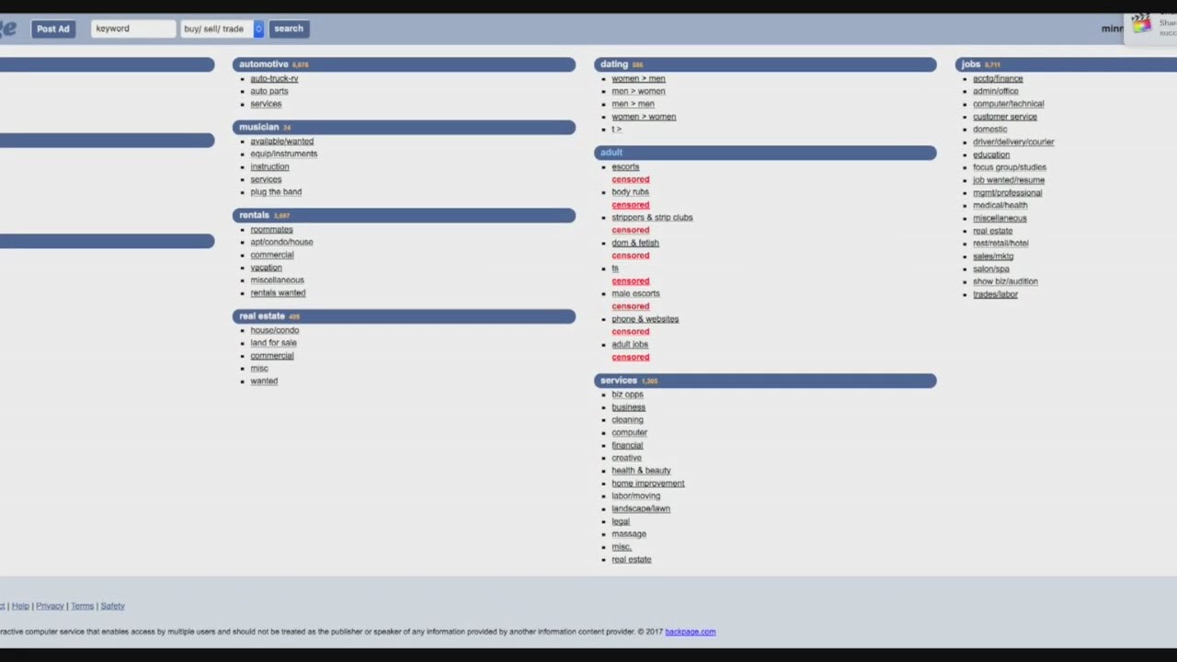Open the landscape/lawn link
The height and width of the screenshot is (662, 1177).
640,508
